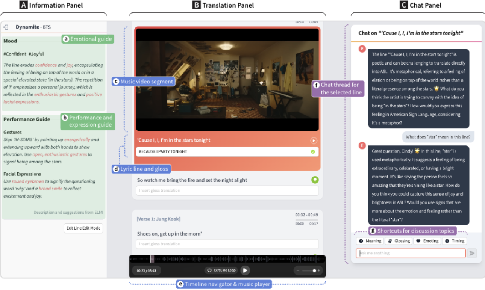Toggle Exit Line Loop mode
Viewport: 485px width, 290px height.
[221, 270]
